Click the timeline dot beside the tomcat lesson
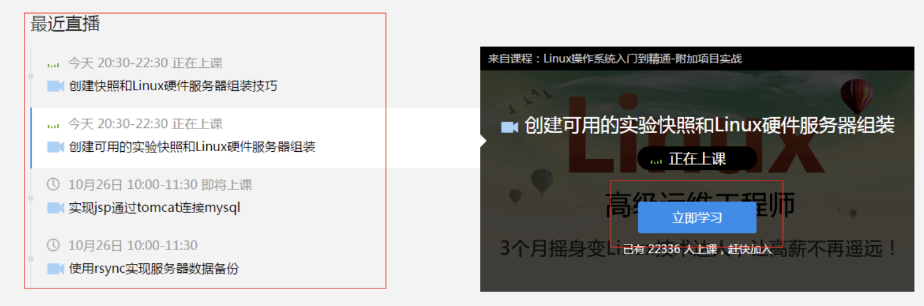This screenshot has width=924, height=306. [x=31, y=198]
